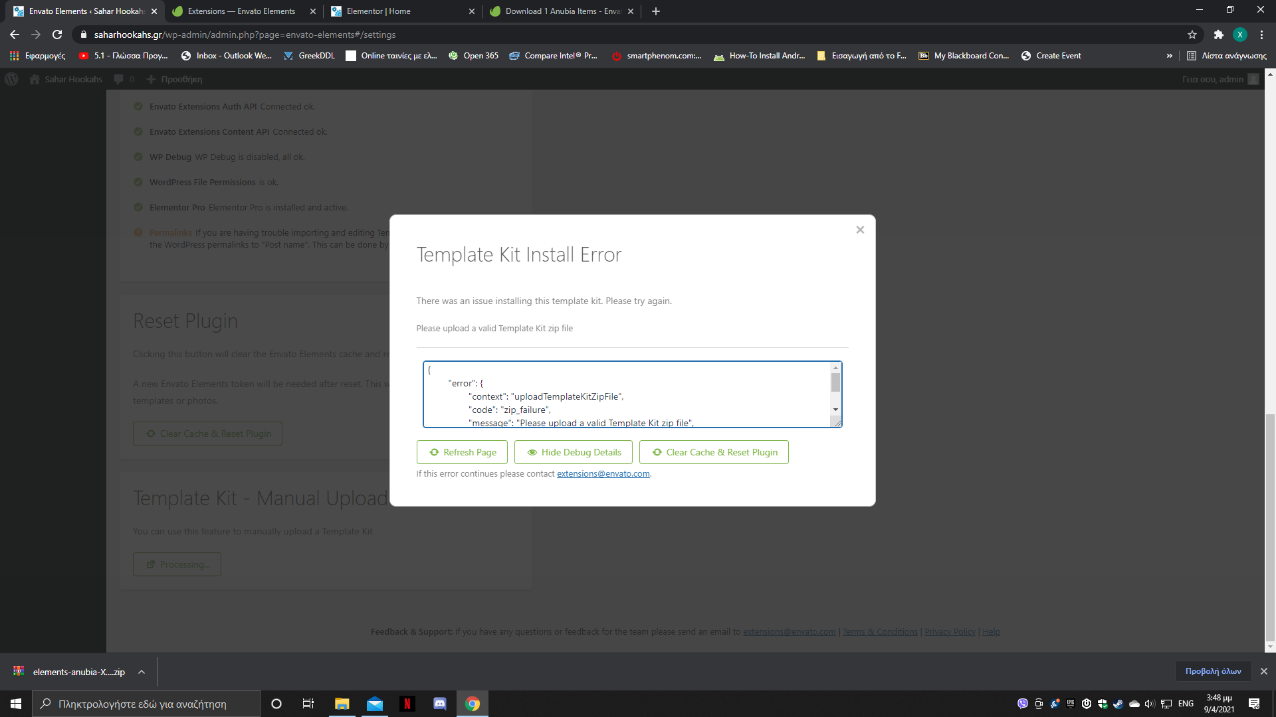Close the downloads bar
Image resolution: width=1276 pixels, height=717 pixels.
pos(1263,671)
